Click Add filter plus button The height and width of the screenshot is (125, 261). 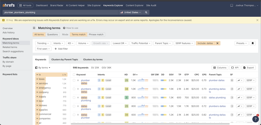pos(61,49)
